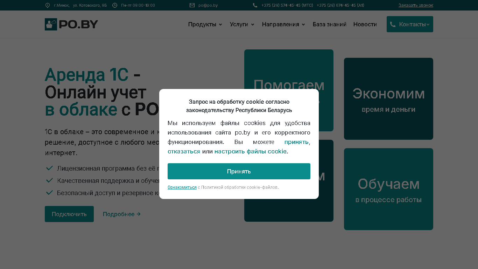This screenshot has height=269, width=478.
Task: Click the Экономим время и деньги card
Action: 388,99
